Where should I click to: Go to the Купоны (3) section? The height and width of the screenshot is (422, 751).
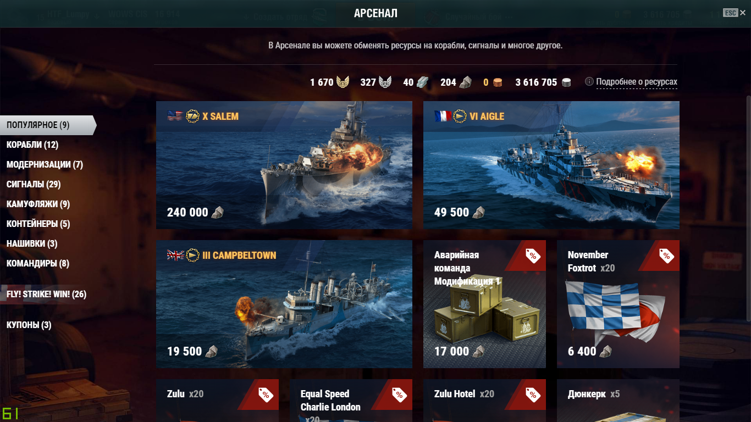click(29, 325)
